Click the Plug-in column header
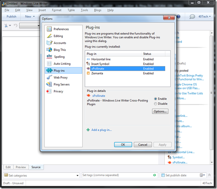The image size is (217, 189). (x=113, y=54)
